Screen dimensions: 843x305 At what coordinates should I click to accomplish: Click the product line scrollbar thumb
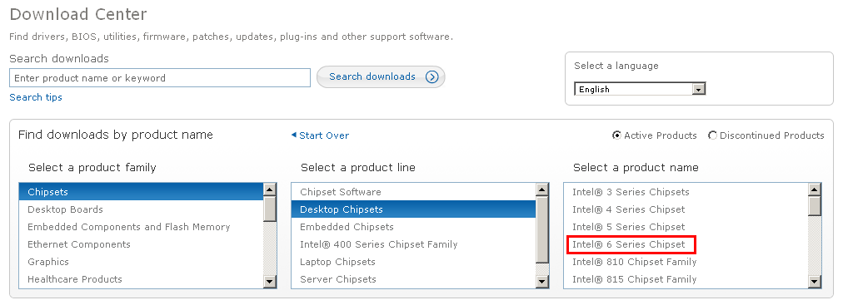(542, 229)
